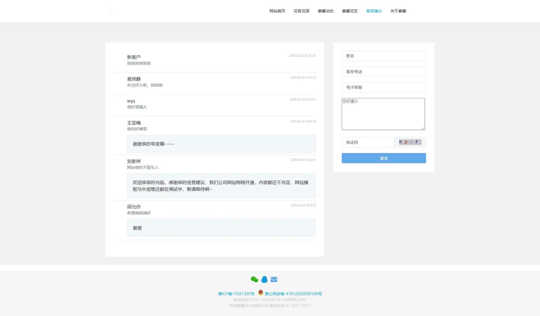Click the 电子邮箱 email input field
The width and height of the screenshot is (540, 316).
click(x=383, y=87)
